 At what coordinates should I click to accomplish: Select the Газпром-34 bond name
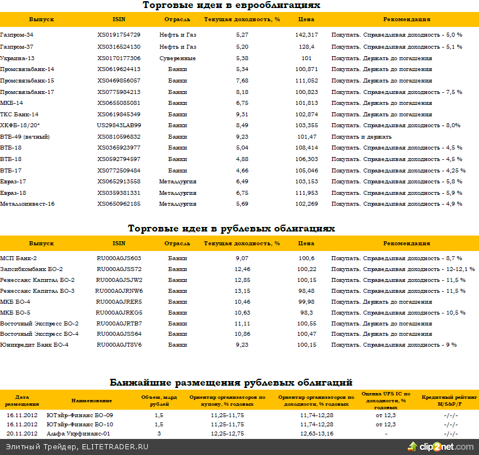[17, 36]
